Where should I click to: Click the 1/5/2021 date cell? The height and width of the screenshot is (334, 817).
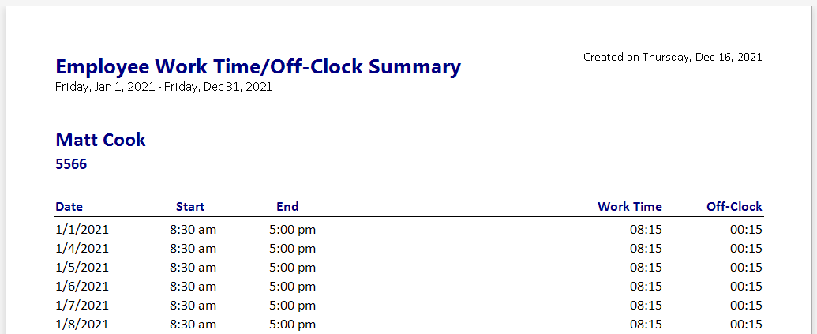(x=82, y=268)
